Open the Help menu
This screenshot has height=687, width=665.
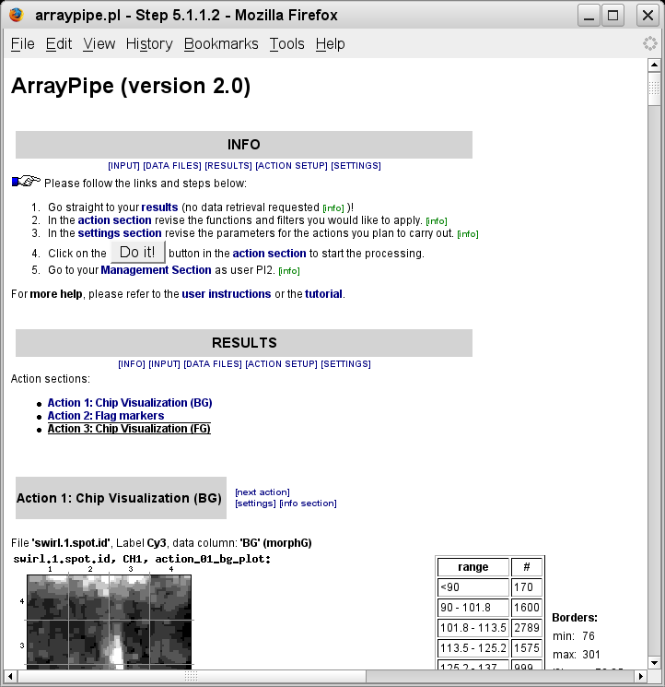331,44
